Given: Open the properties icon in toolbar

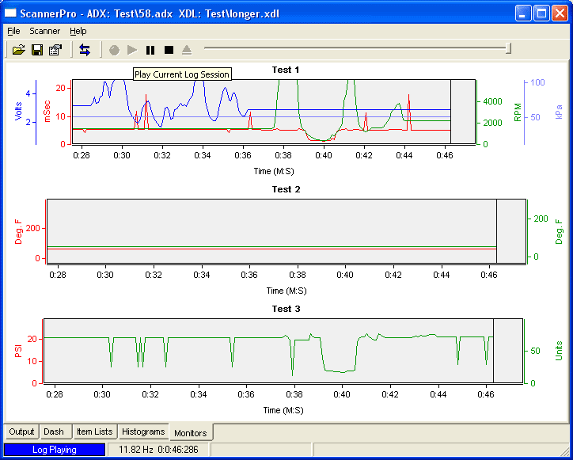Looking at the screenshot, I should 55,50.
